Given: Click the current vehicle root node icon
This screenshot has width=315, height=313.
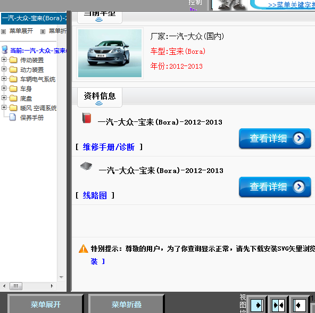Looking at the screenshot, I should tap(4, 50).
